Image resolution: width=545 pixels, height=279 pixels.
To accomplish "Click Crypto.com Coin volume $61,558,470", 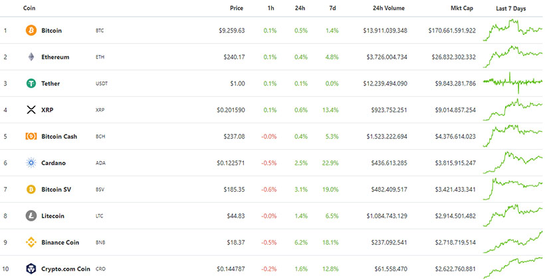I will pos(391,269).
